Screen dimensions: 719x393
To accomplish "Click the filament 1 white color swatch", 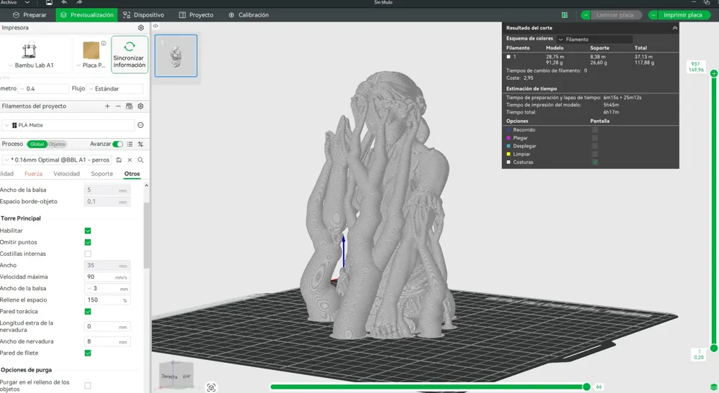I will pyautogui.click(x=508, y=57).
